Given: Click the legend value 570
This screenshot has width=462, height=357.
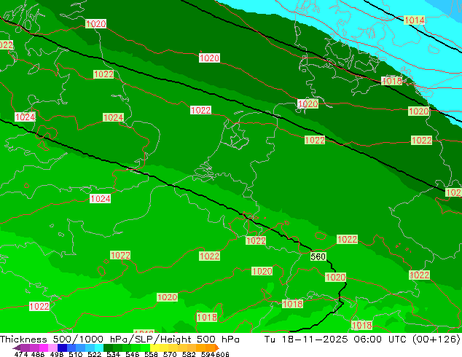Looking at the screenshot, I should coord(170,354).
